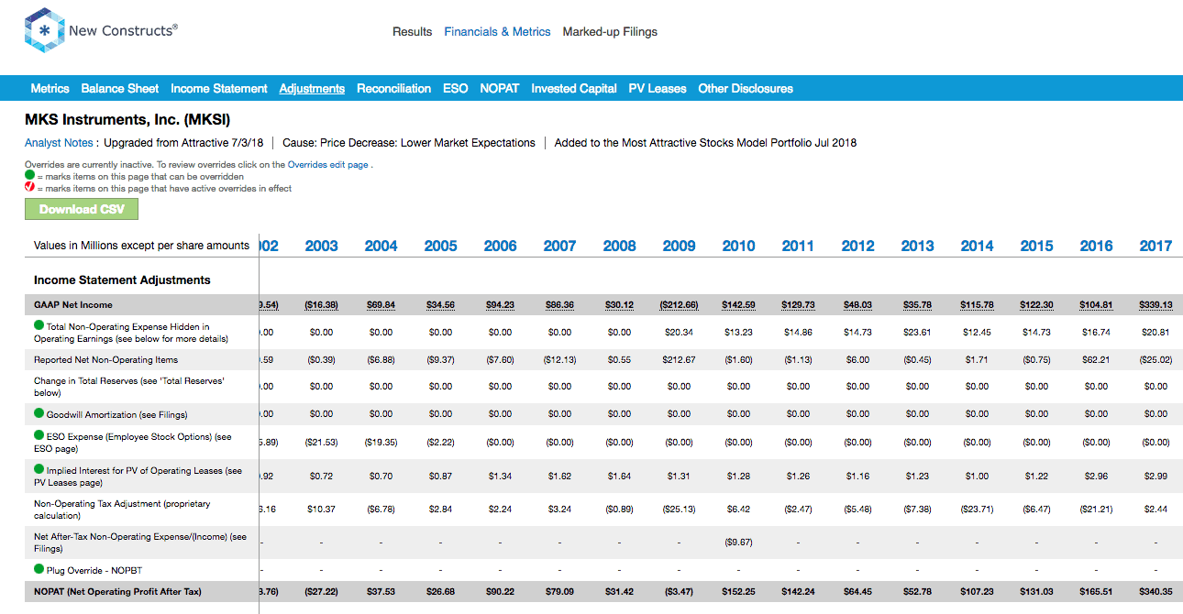Screen dimensions: 1183x614
Task: Click NOPAT value $340.35
Action: (x=1155, y=592)
